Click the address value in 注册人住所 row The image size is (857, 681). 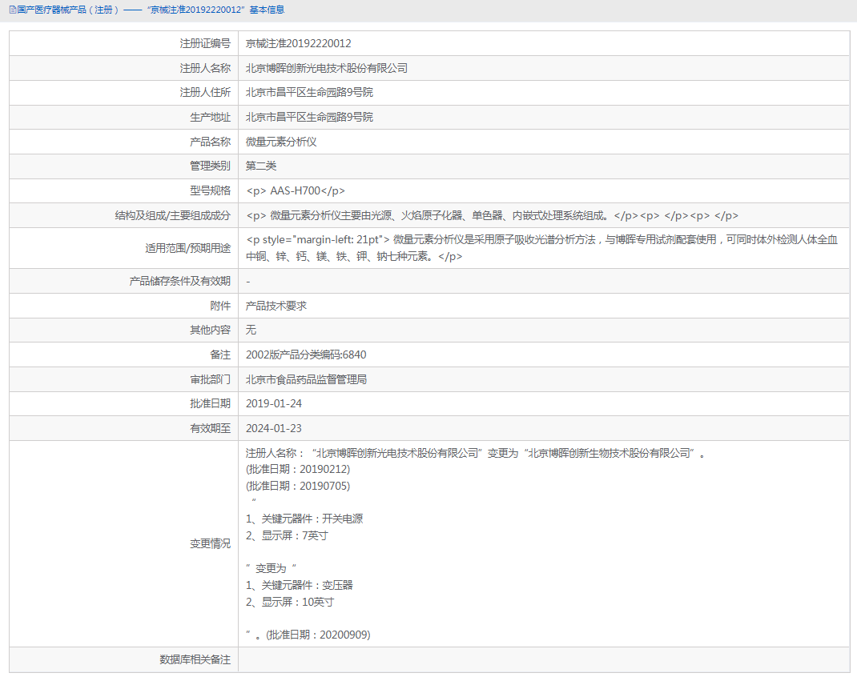[309, 92]
